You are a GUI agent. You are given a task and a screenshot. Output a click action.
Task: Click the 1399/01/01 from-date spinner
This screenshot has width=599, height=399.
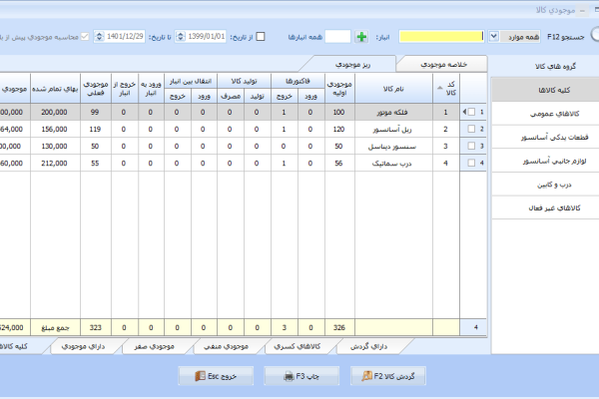(x=181, y=37)
